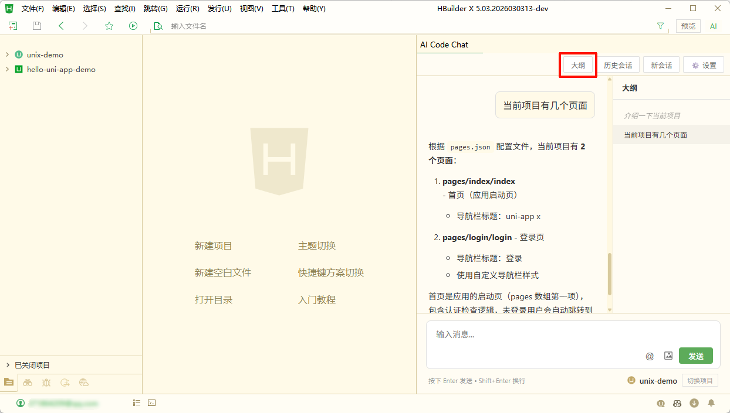730x413 pixels.
Task: Open the terminal icon in status bar
Action: point(151,402)
